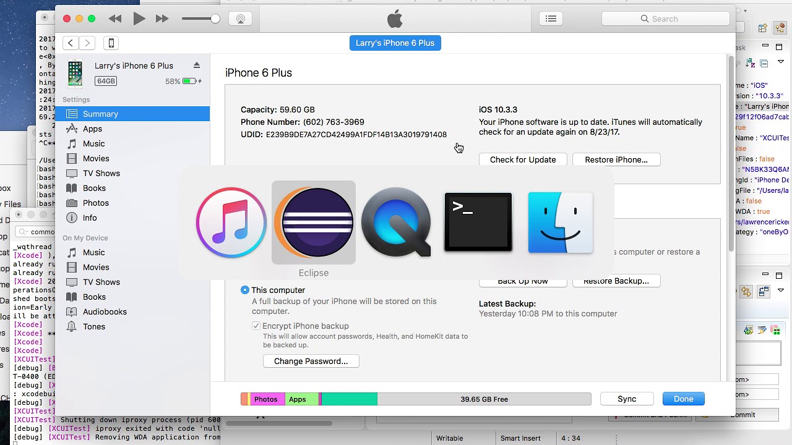Open the AirPlay output icon
This screenshot has height=445, width=792.
(x=241, y=19)
